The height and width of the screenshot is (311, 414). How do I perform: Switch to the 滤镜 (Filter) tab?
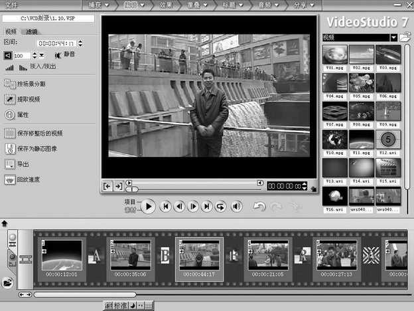[x=32, y=31]
